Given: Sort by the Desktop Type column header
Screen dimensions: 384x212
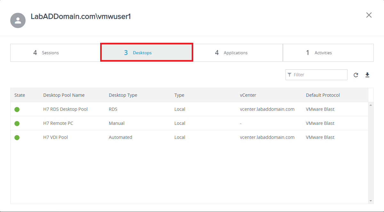Looking at the screenshot, I should 123,95.
